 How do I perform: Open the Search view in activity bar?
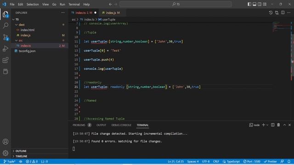pyautogui.click(x=6, y=26)
